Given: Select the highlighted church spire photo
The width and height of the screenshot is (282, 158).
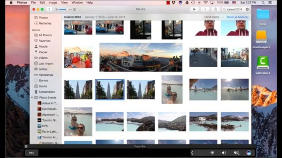Looking at the screenshot, I should click(110, 90).
